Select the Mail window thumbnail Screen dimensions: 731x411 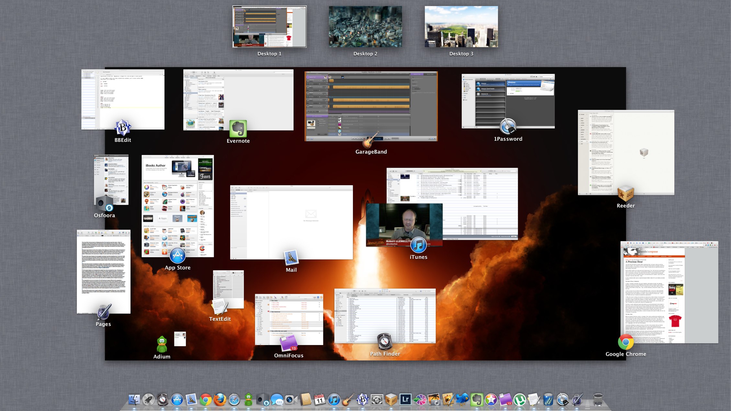(x=291, y=222)
